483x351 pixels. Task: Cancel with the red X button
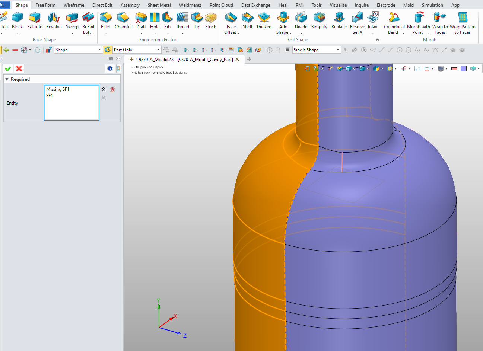tap(19, 68)
